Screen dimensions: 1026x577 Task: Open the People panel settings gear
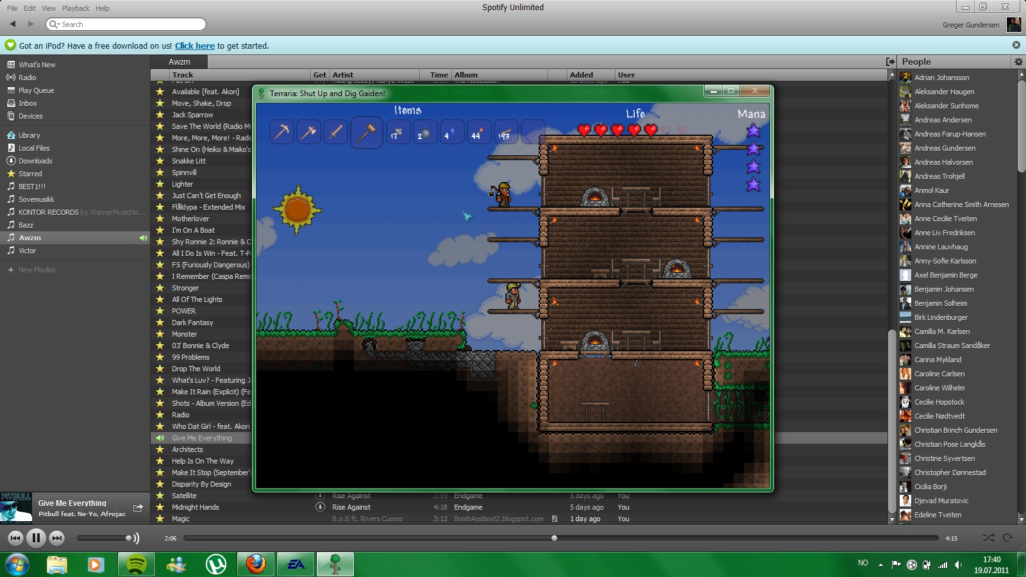pos(1018,62)
